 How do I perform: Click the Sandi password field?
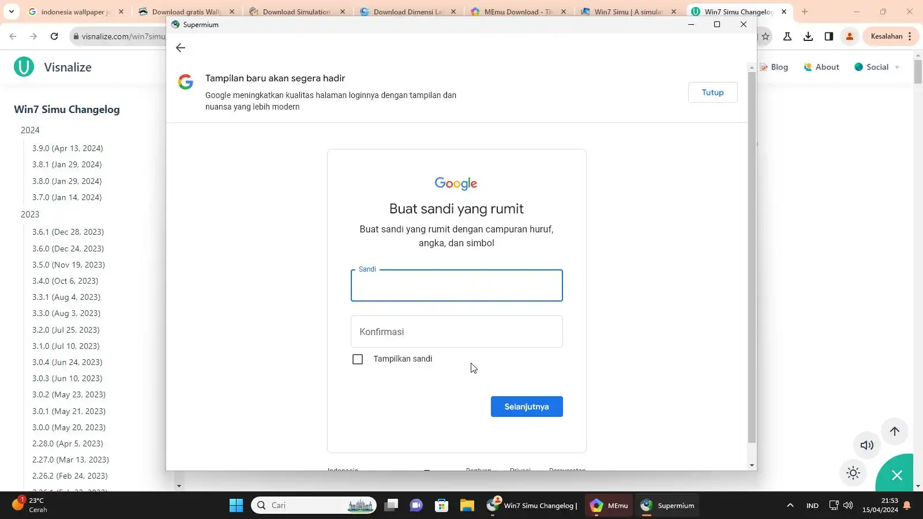point(457,285)
